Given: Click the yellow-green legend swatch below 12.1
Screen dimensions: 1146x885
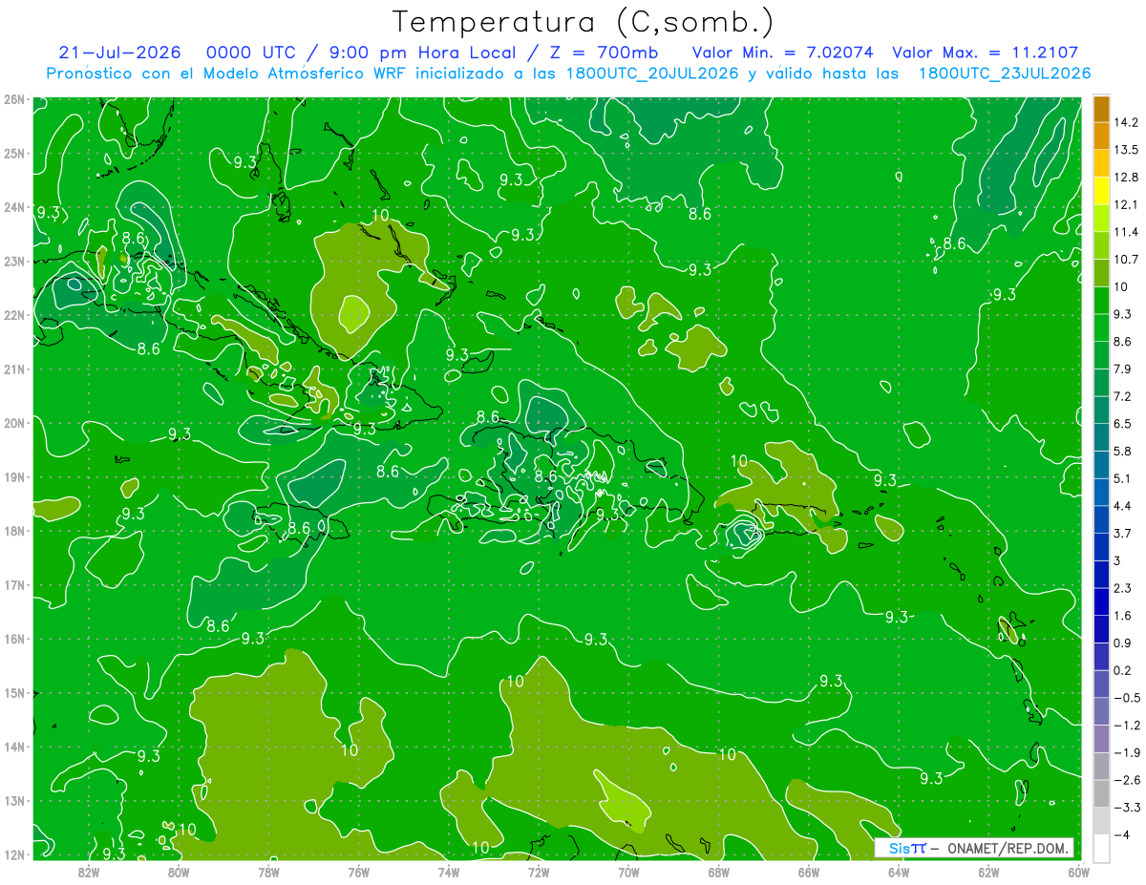Looking at the screenshot, I should tap(1101, 219).
